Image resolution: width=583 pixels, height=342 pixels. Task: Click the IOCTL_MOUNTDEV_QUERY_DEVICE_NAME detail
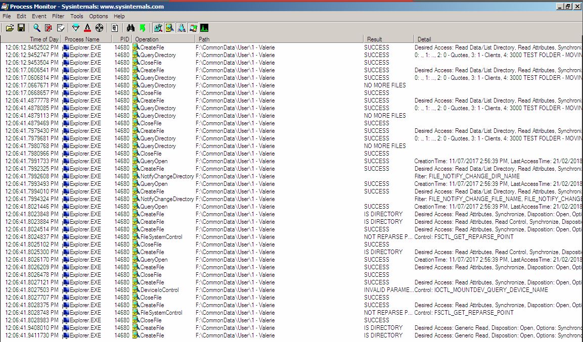pyautogui.click(x=481, y=290)
